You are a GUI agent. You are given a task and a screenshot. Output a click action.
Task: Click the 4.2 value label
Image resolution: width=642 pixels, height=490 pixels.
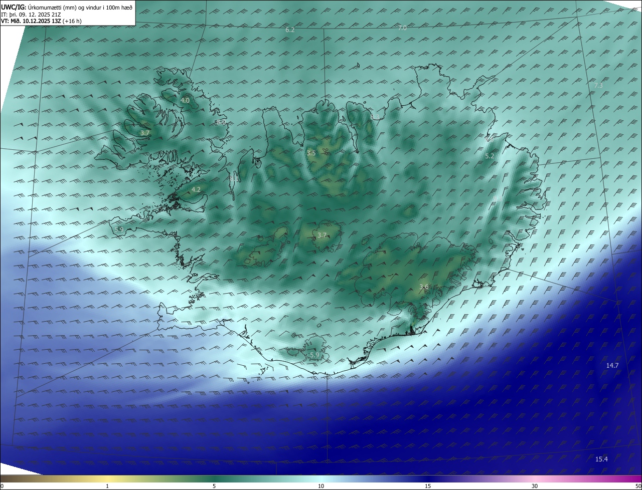pos(196,190)
